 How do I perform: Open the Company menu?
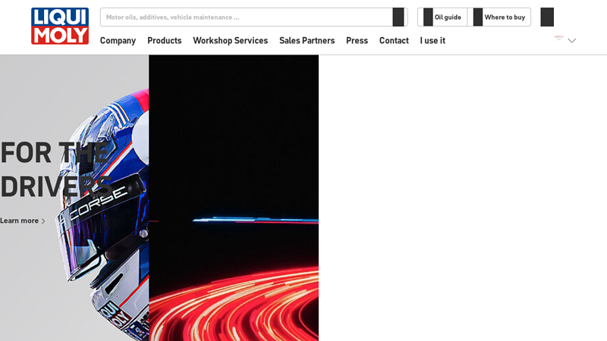point(118,41)
